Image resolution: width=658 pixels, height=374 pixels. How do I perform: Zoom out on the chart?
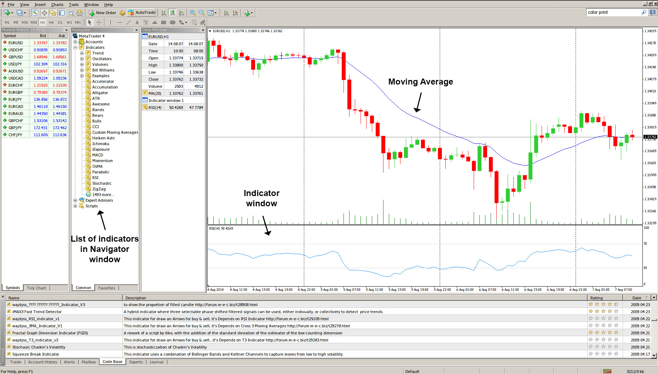click(201, 13)
